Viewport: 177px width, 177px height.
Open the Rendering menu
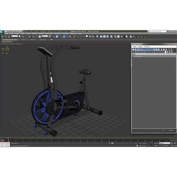pos(57,34)
